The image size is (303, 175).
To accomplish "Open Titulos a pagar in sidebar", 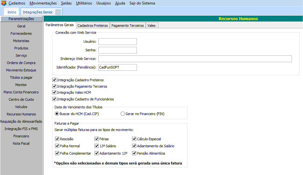I will 21,78.
